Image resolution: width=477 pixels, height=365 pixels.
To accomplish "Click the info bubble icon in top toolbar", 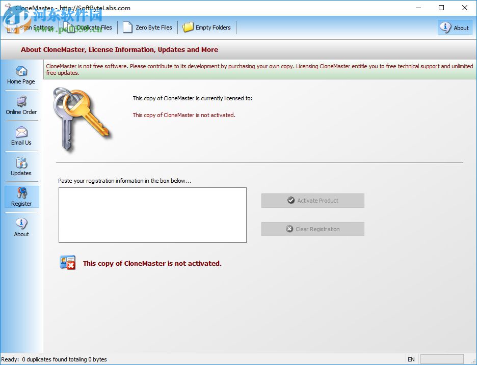I will click(445, 27).
